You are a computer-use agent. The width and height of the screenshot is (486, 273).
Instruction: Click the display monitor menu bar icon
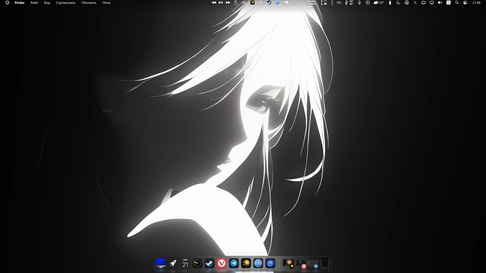click(x=432, y=2)
